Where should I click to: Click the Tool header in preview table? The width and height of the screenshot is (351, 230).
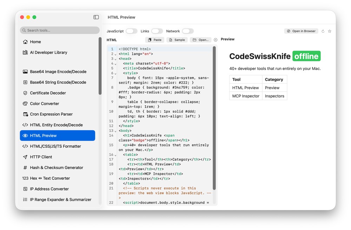(246, 79)
